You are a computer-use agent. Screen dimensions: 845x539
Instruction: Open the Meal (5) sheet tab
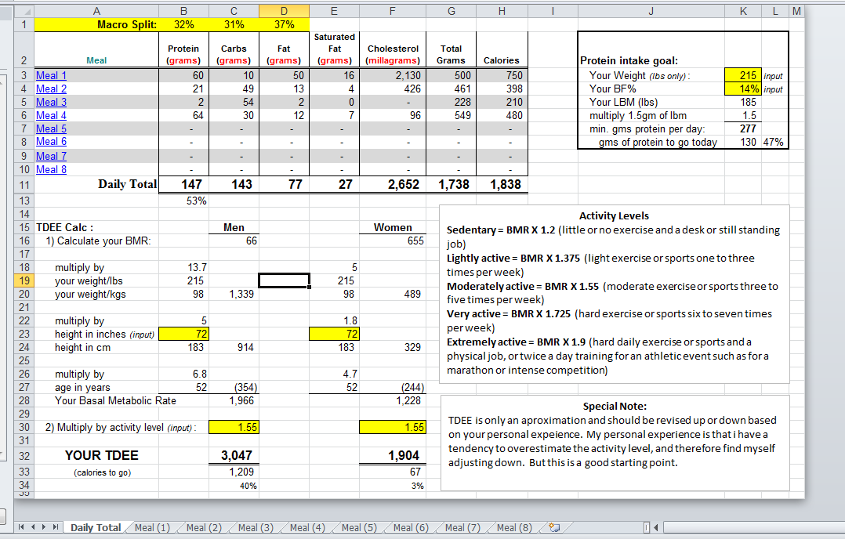[359, 528]
